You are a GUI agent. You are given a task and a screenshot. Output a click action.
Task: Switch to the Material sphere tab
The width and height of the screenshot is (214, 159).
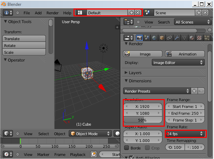[192, 38]
